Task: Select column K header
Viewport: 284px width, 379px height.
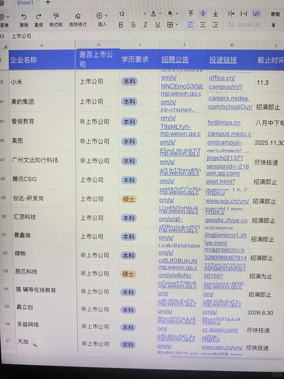Action: 232,45
